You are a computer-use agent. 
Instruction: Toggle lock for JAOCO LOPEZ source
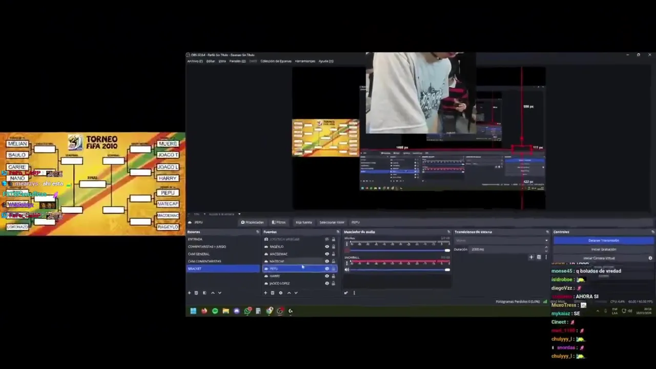point(334,283)
